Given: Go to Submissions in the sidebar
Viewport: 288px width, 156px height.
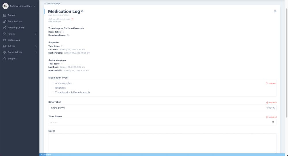Looking at the screenshot, I should click(x=15, y=22).
